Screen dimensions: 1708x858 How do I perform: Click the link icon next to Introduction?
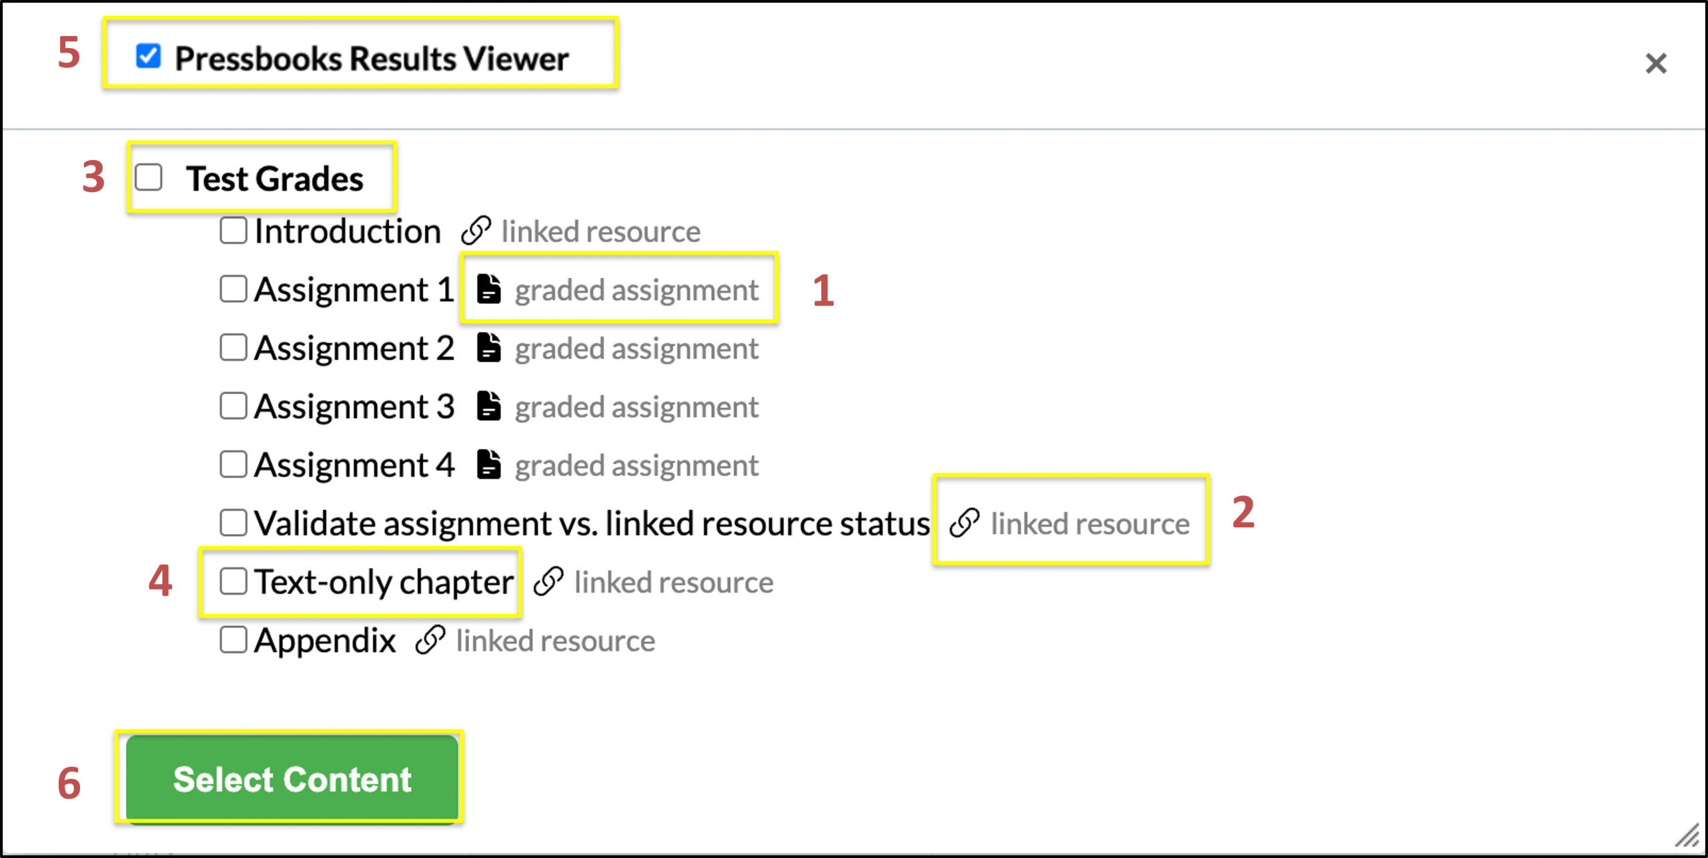coord(476,231)
